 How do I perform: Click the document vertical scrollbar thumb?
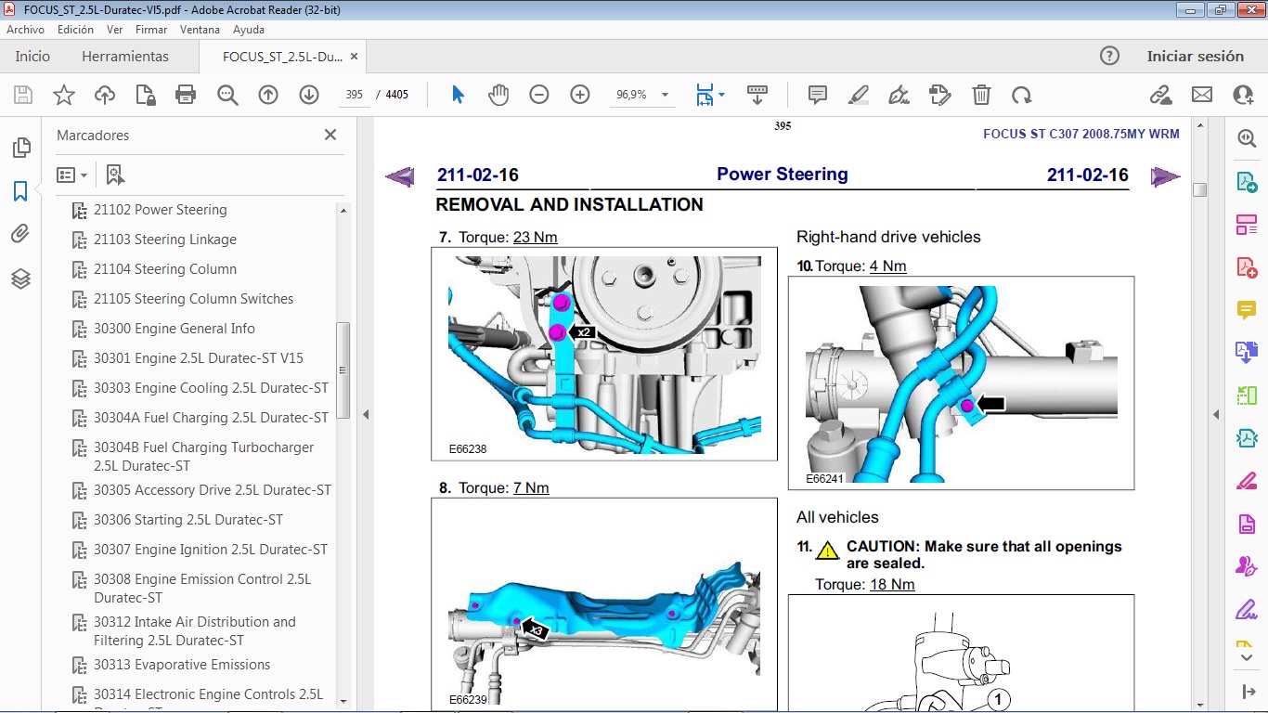coord(1199,189)
